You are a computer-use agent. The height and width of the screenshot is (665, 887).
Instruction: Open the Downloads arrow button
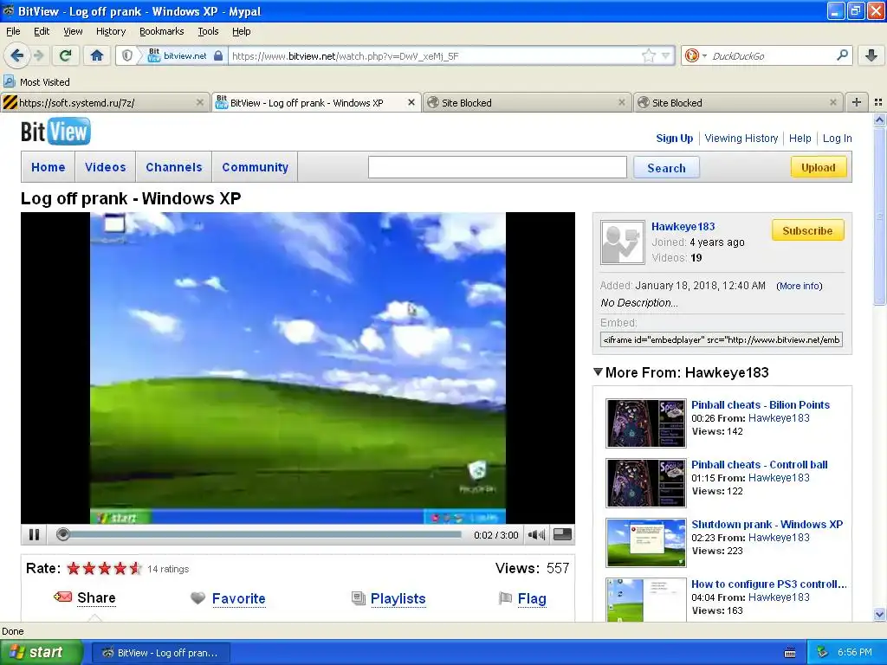pos(871,55)
